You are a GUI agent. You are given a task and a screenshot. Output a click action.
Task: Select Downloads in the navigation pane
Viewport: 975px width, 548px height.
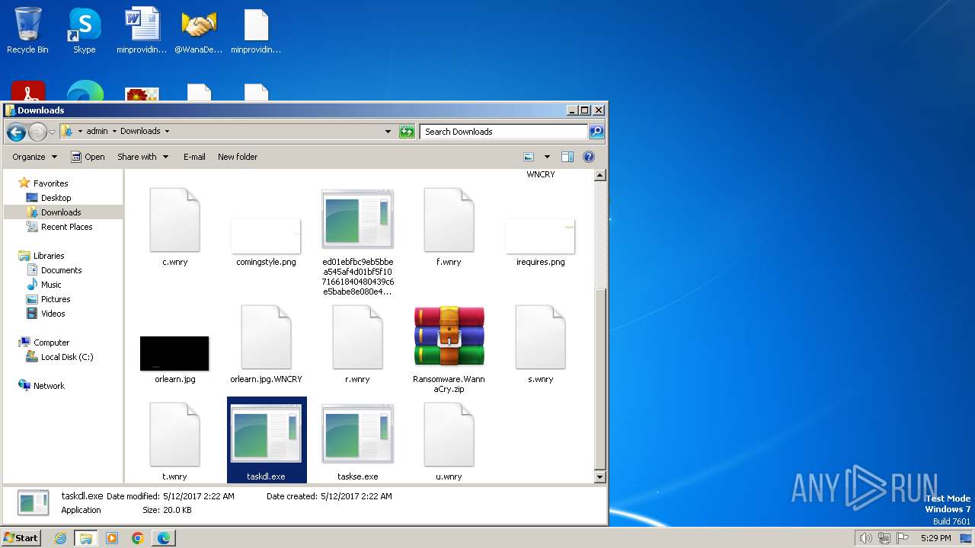pos(61,212)
